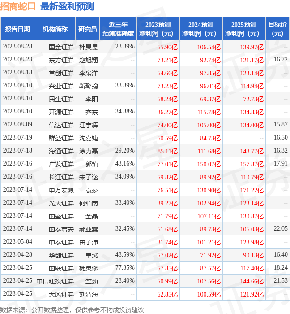Click the 171.22亿 profit value

[x=252, y=191]
